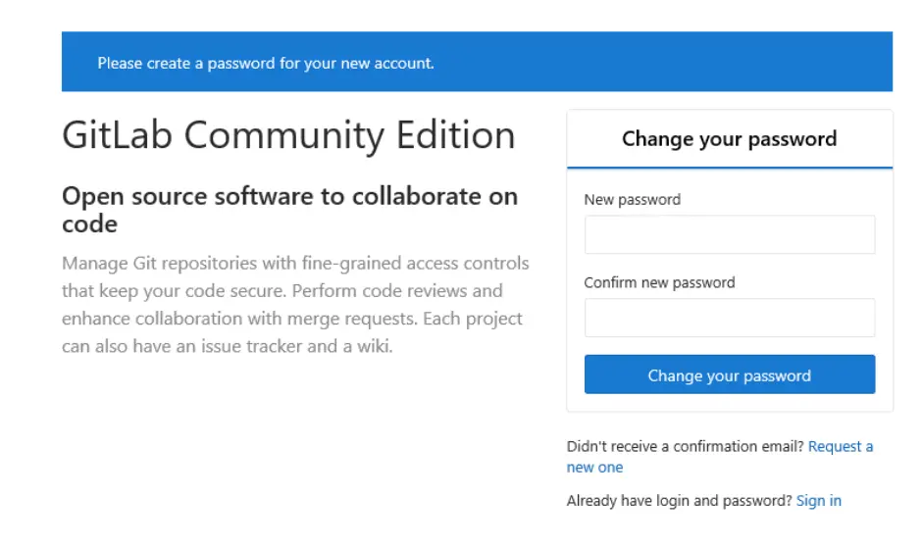This screenshot has width=922, height=548.
Task: Click the 'Please create a password' alert text
Action: (x=265, y=64)
